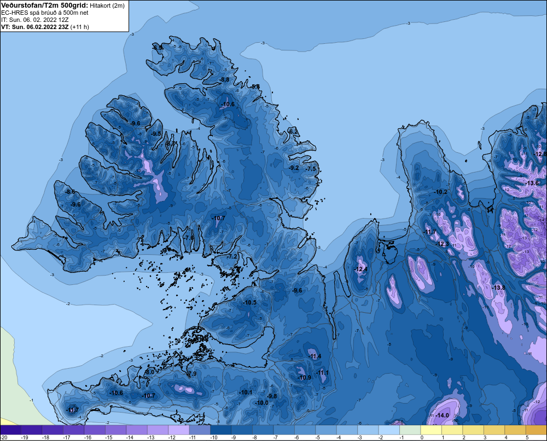
Task: Select the legend color swatch marked -7
Action: click(284, 430)
